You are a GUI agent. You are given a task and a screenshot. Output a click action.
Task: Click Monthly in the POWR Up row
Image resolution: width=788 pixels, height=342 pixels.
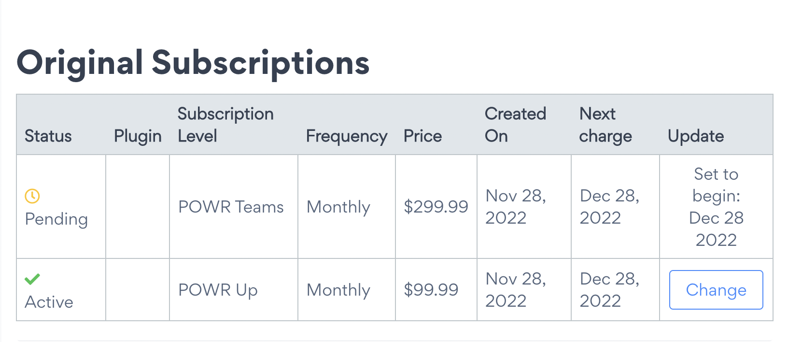pos(338,290)
